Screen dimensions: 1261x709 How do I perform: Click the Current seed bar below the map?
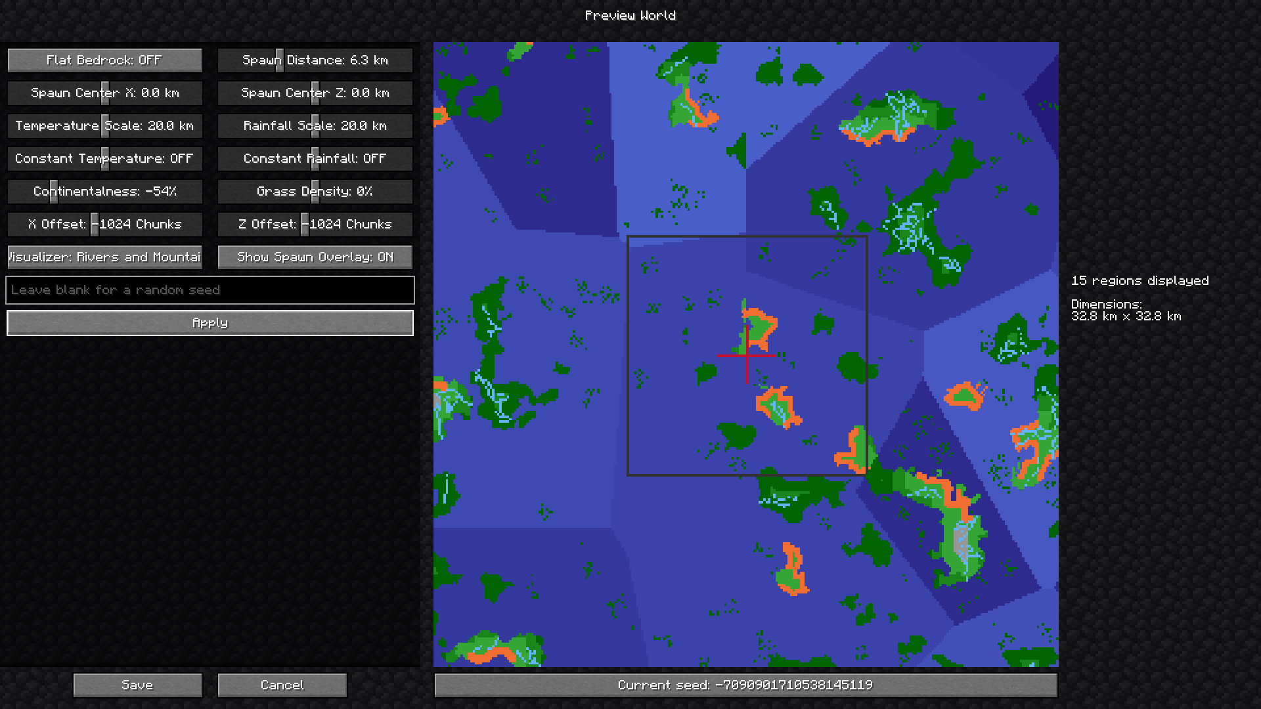pos(745,685)
